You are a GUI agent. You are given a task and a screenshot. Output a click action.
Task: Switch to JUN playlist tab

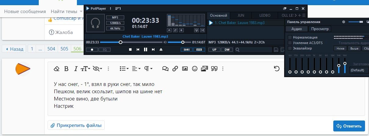pyautogui.click(x=241, y=15)
